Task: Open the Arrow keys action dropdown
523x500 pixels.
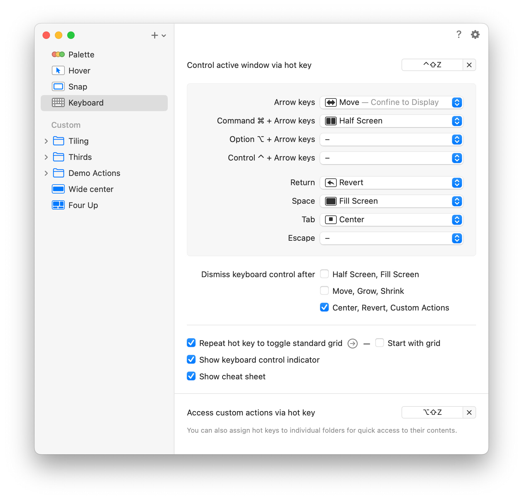Action: click(391, 102)
